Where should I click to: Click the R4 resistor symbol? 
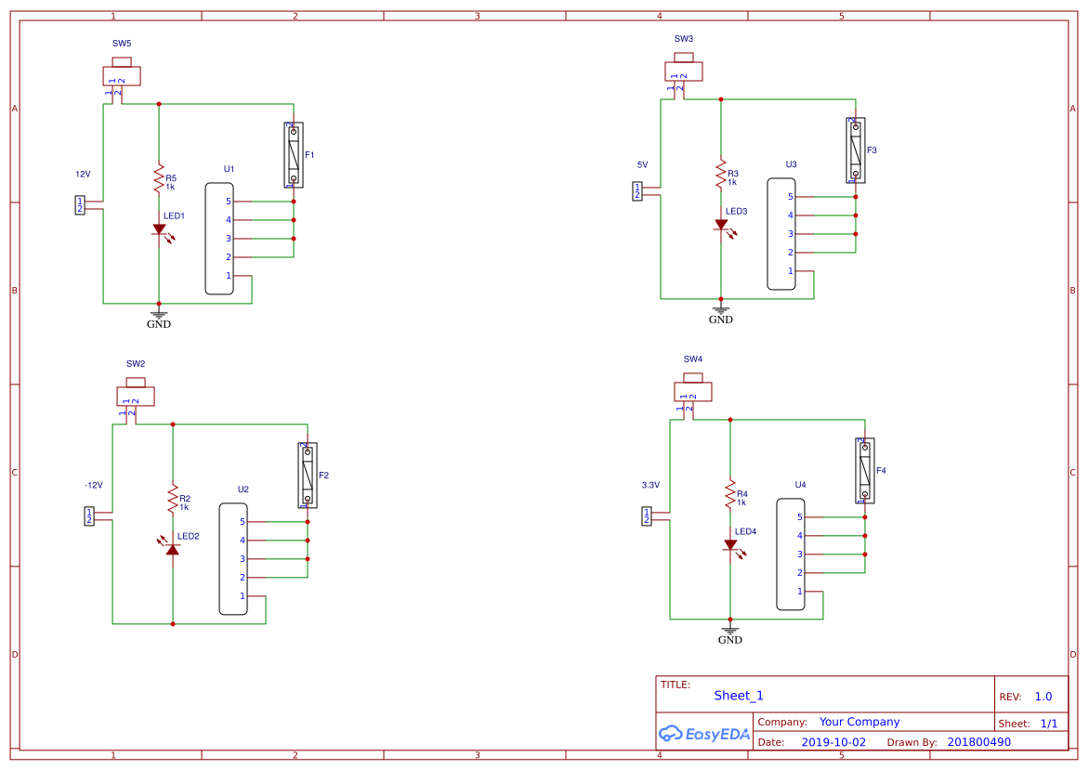[729, 493]
